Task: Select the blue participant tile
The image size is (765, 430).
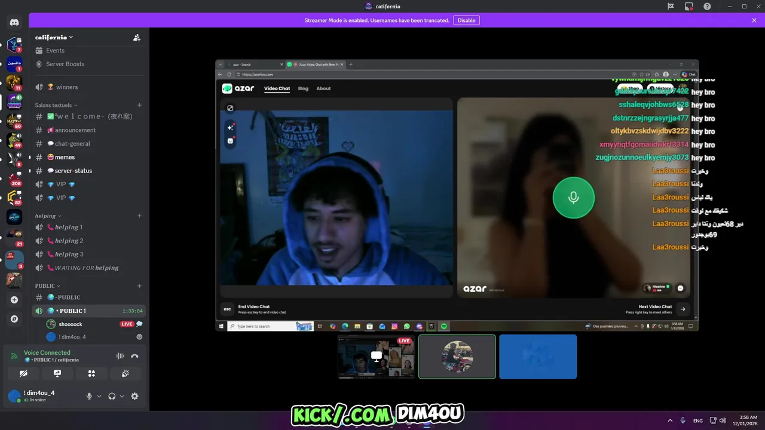Action: (x=538, y=357)
